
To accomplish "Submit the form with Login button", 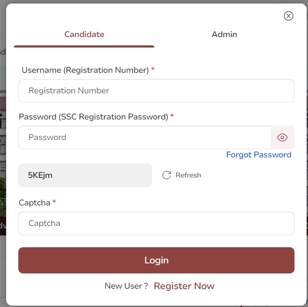I will (156, 260).
